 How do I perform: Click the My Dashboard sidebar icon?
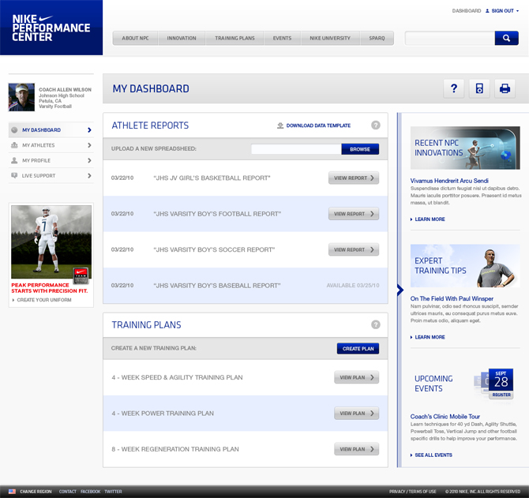pyautogui.click(x=14, y=129)
